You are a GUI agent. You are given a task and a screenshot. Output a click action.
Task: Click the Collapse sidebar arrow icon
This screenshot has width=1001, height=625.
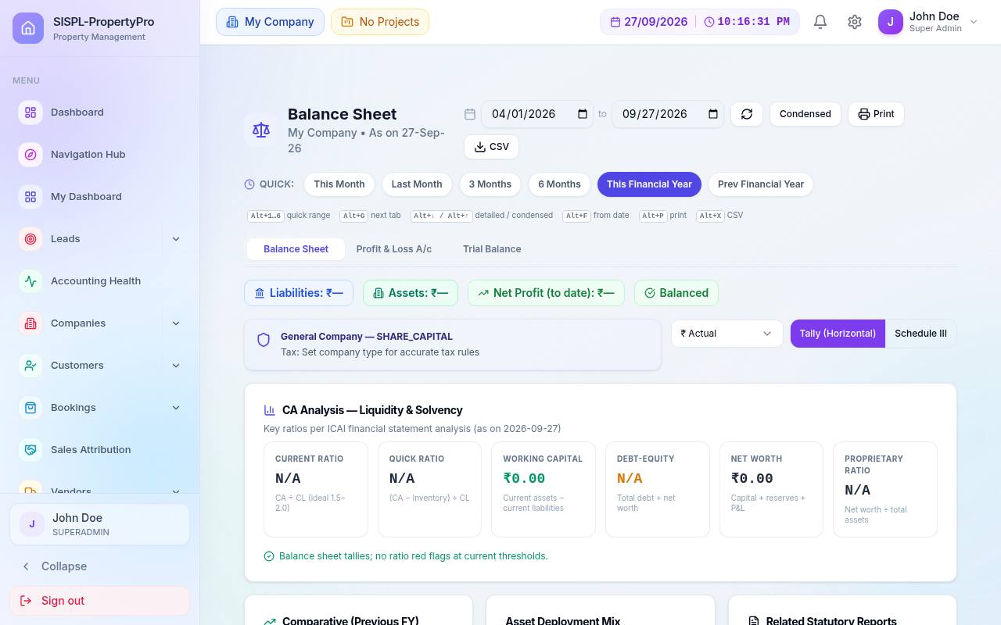(26, 566)
